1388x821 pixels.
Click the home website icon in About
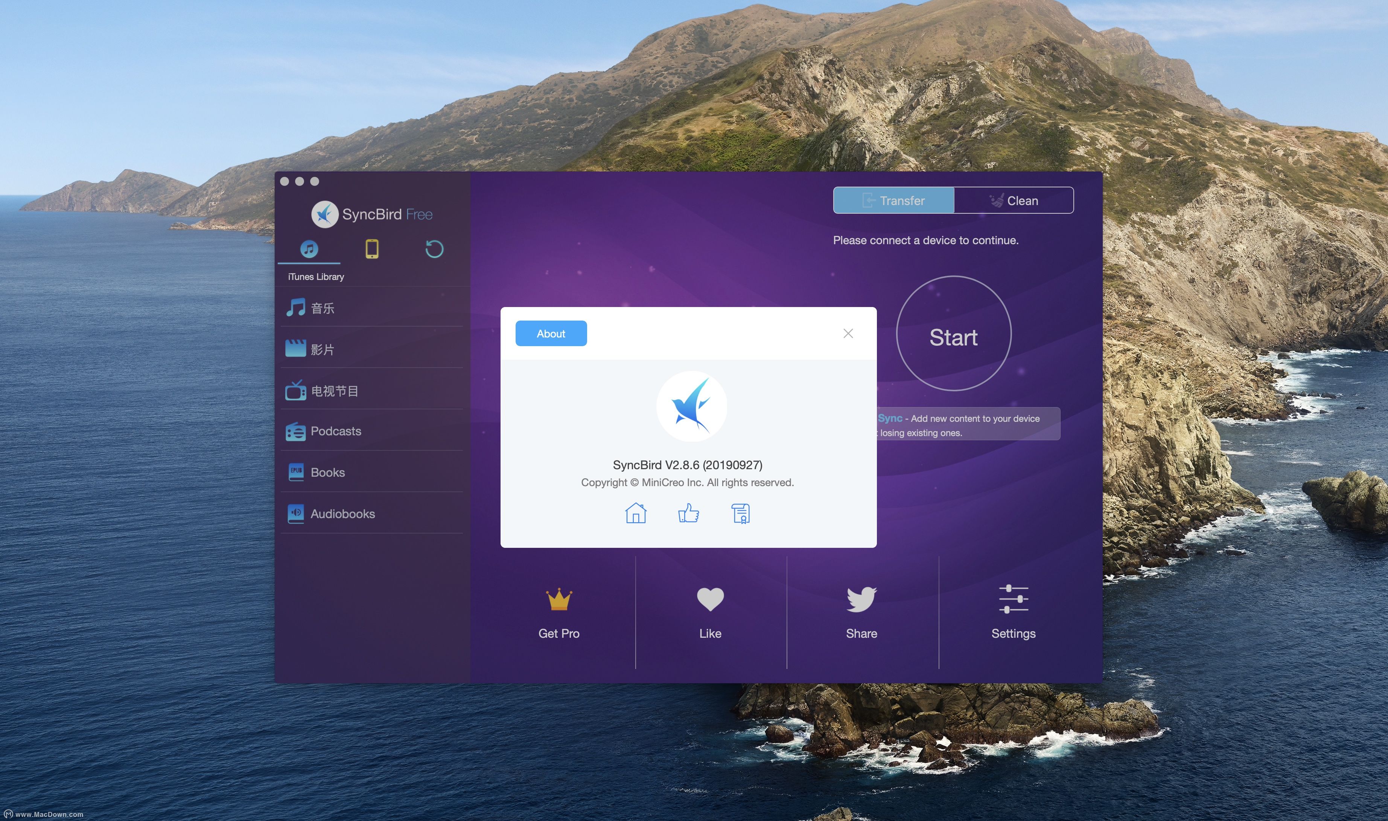coord(636,513)
